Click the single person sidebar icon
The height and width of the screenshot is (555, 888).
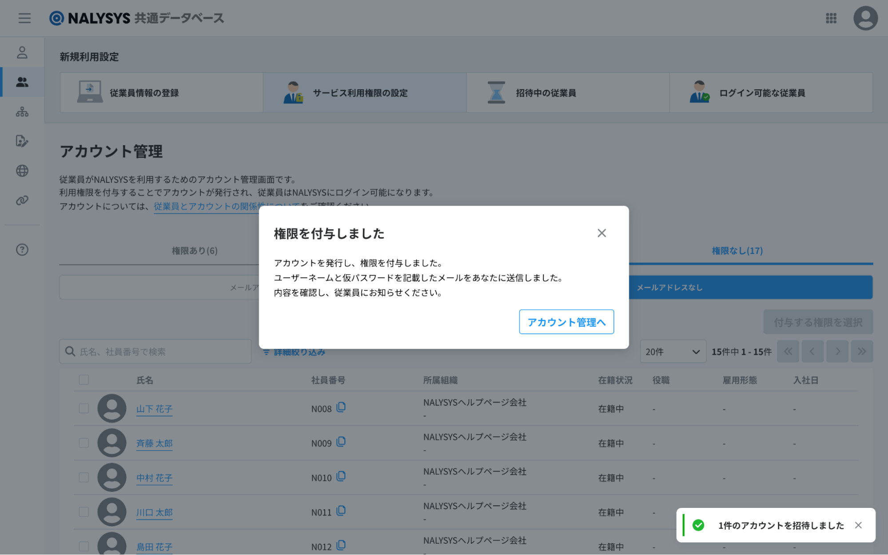tap(22, 52)
